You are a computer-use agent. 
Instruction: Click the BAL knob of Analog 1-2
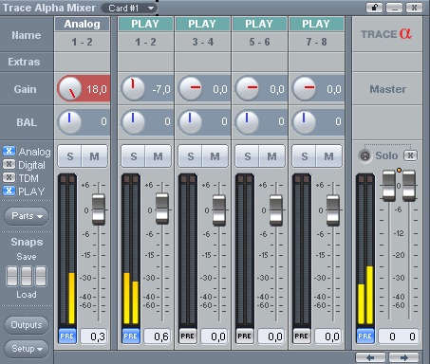[x=69, y=122]
